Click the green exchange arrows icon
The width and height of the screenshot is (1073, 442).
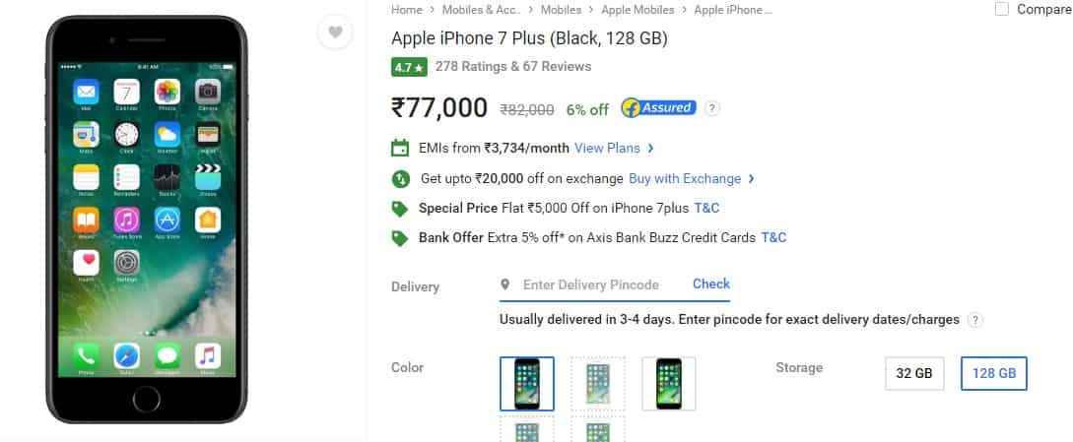tap(400, 178)
